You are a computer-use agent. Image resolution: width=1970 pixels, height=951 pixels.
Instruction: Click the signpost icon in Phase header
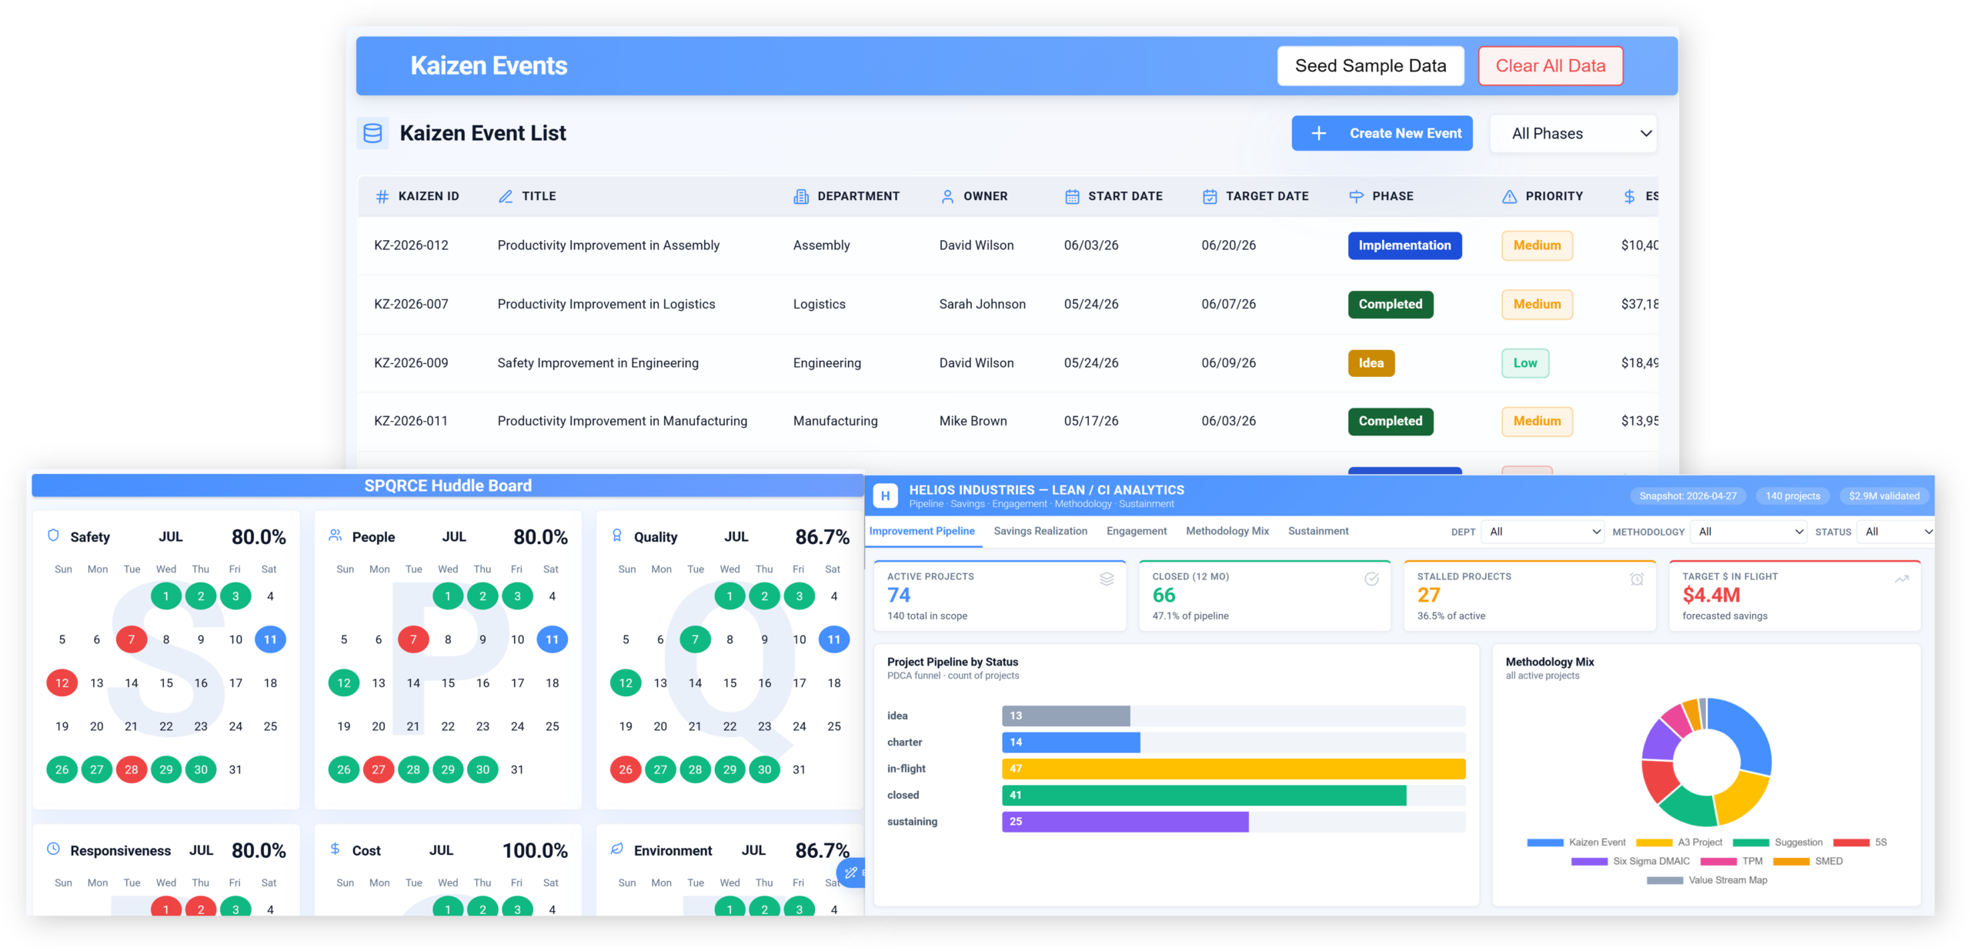(1356, 196)
